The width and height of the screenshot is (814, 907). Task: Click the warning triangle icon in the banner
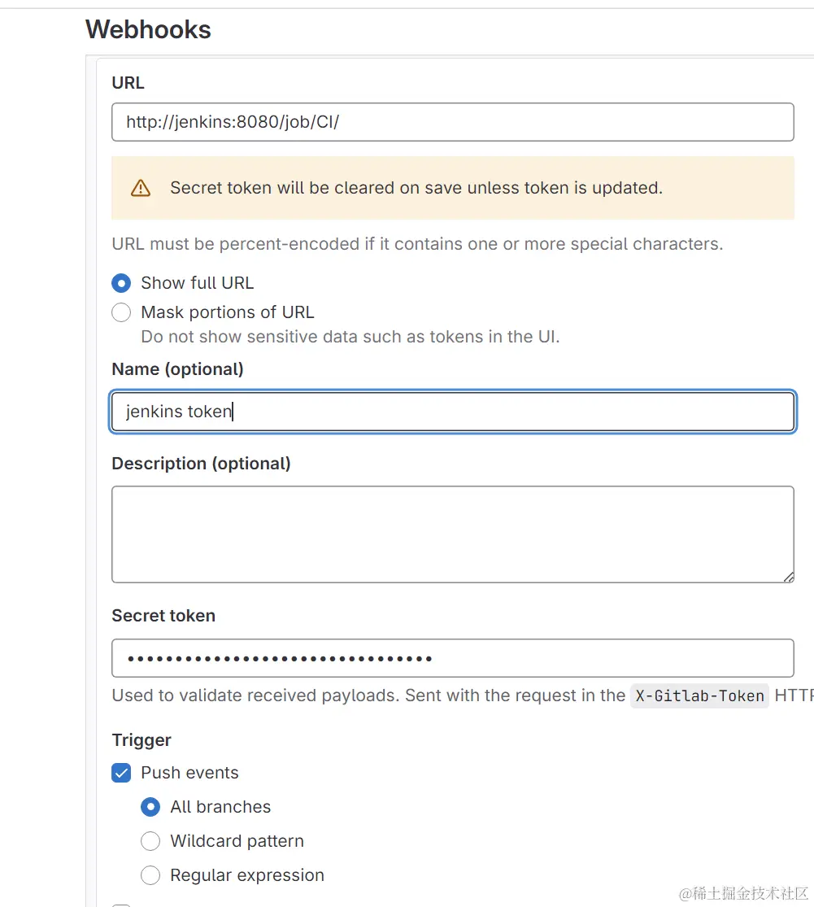[x=141, y=189]
